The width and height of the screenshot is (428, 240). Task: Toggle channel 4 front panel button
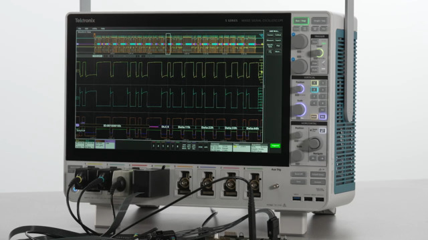point(314,103)
